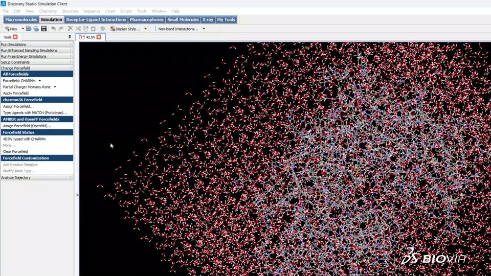Open the File menu
Viewport: 491px width, 276px height.
(6, 11)
